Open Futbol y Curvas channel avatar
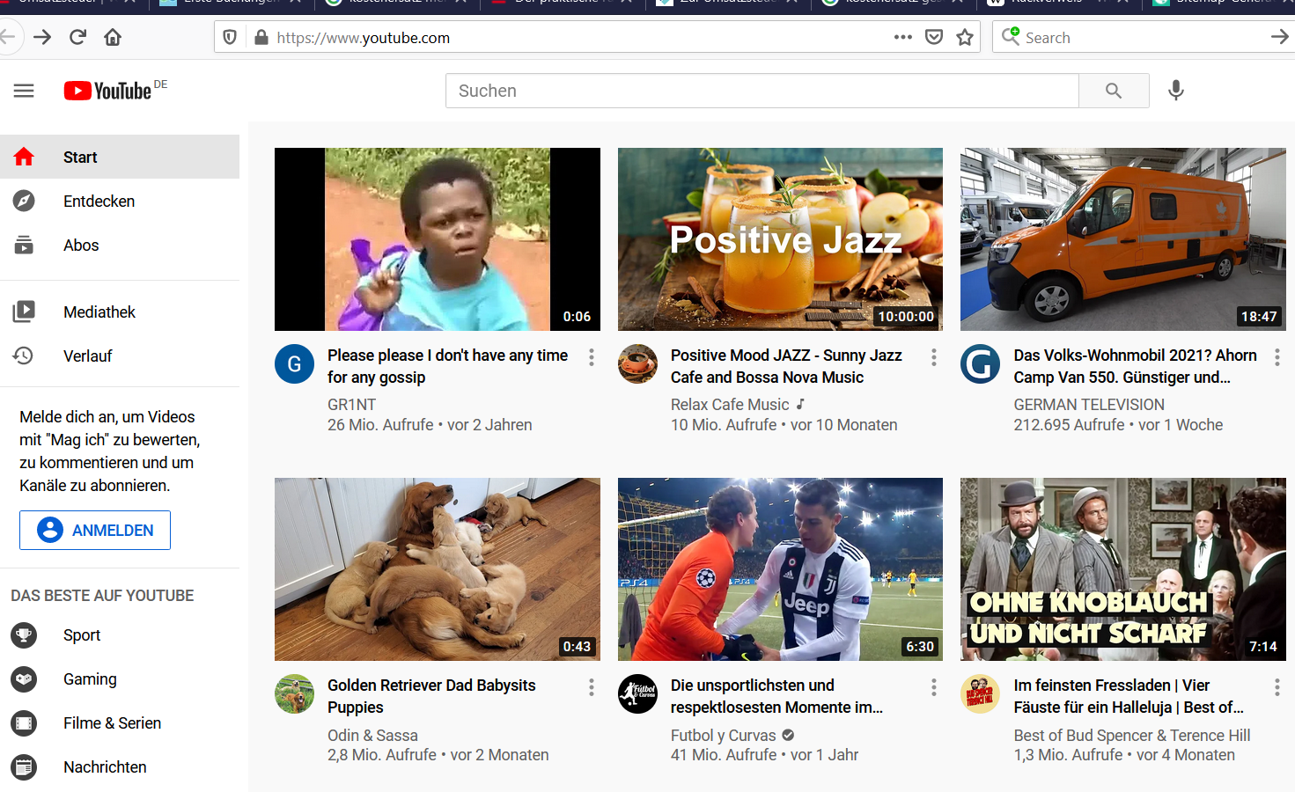The width and height of the screenshot is (1295, 792). pos(638,693)
